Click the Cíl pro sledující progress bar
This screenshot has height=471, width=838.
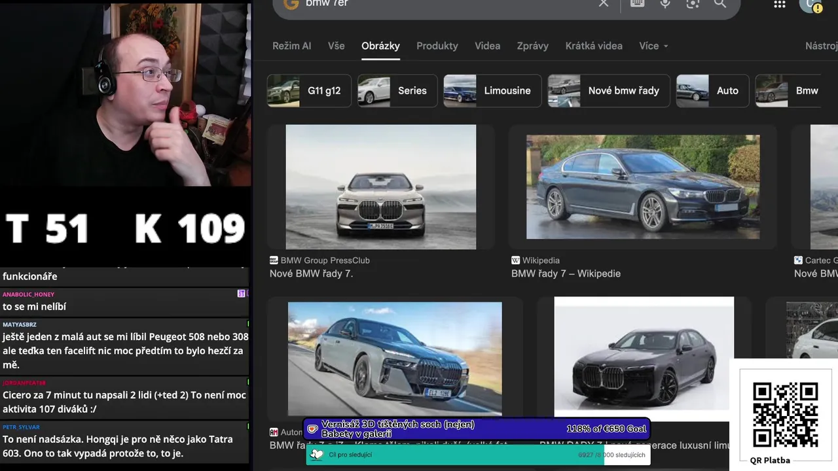tap(478, 455)
